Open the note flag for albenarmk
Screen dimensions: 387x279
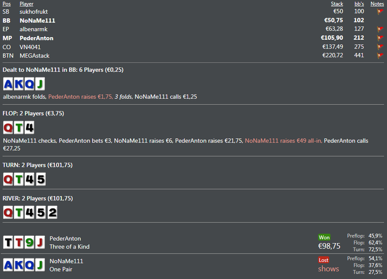(x=380, y=29)
